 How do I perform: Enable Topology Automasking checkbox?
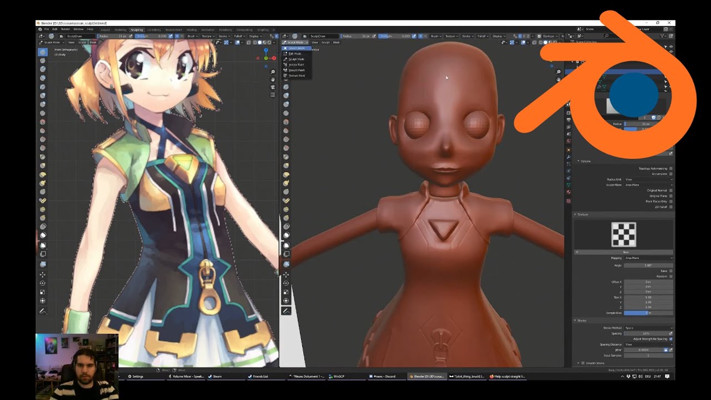pyautogui.click(x=671, y=168)
